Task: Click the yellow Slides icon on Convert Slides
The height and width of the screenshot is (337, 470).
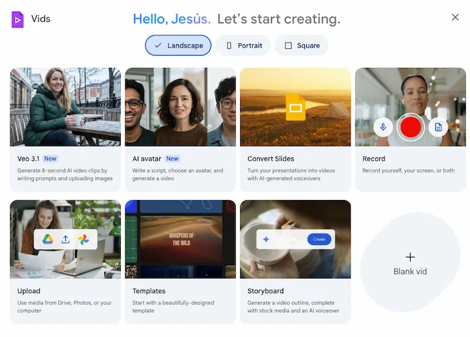Action: (x=296, y=108)
